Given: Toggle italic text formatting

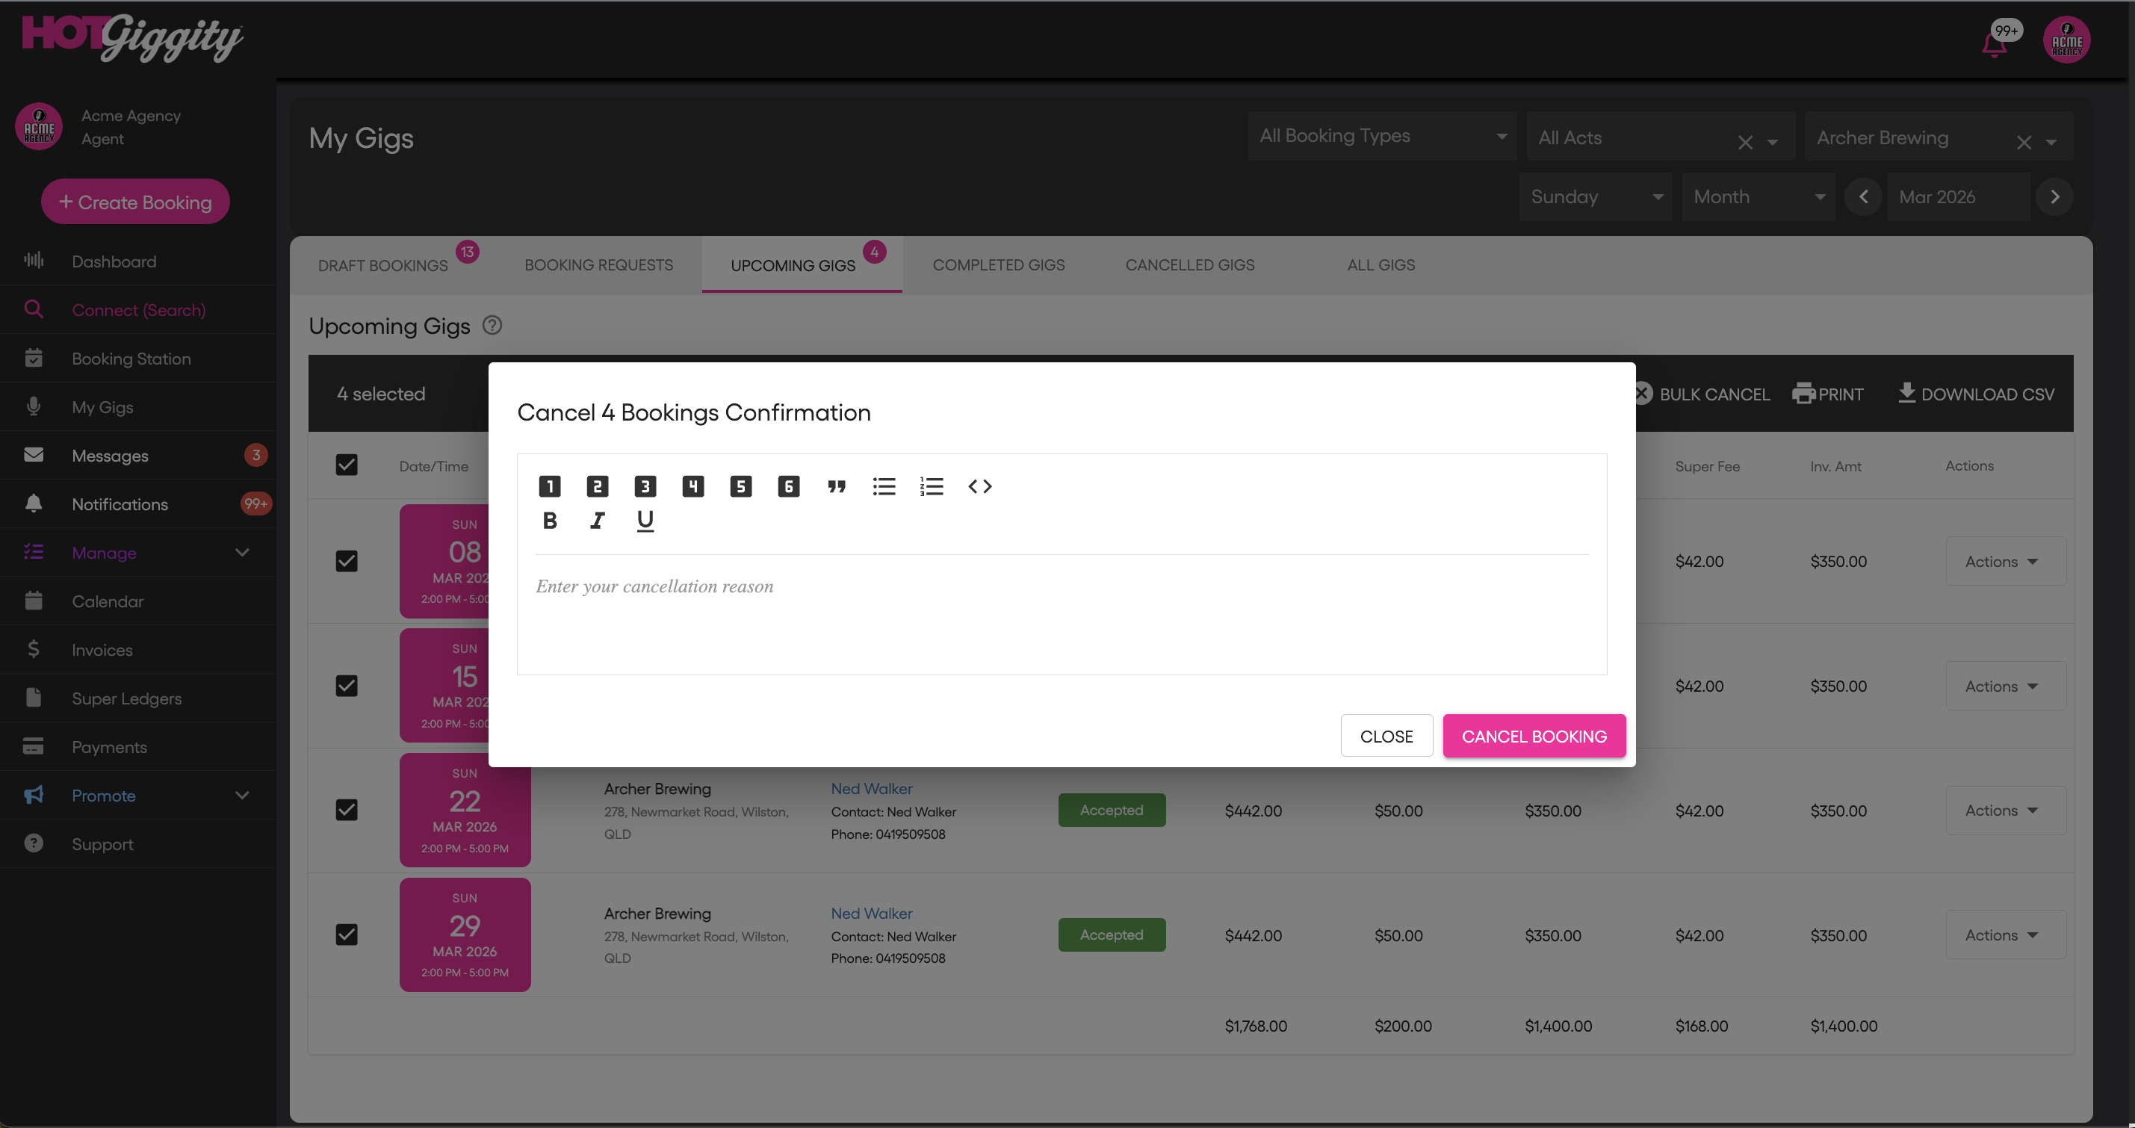Looking at the screenshot, I should point(597,521).
